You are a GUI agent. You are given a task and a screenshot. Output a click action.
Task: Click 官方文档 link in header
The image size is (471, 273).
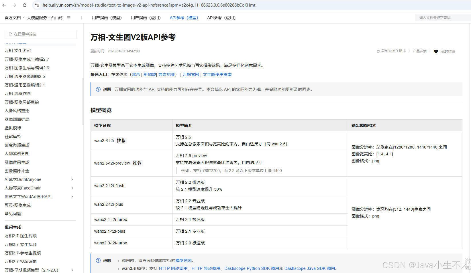(13, 18)
